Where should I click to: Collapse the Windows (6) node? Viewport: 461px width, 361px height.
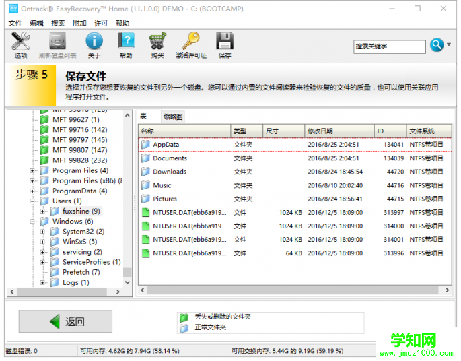click(32, 222)
